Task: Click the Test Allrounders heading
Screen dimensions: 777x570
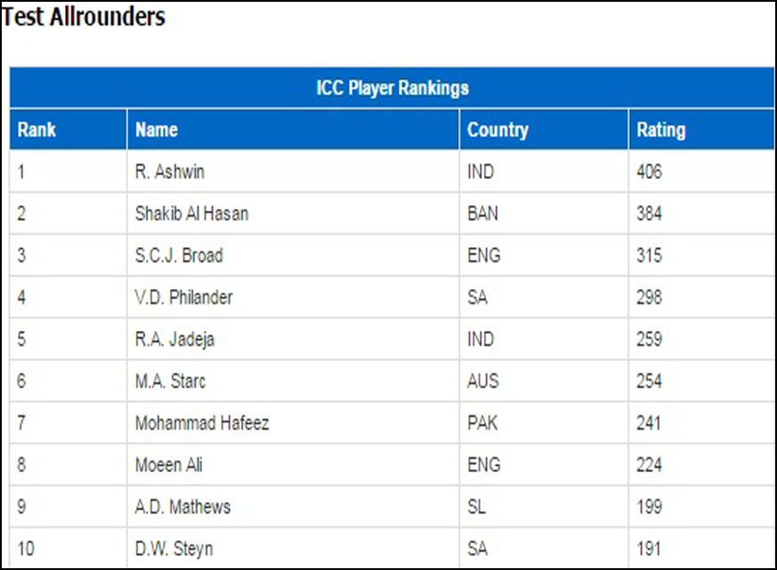Action: coord(84,16)
